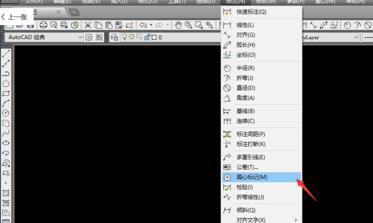
Task: Select the Ellipse Arc tool
Action: pos(6,153)
